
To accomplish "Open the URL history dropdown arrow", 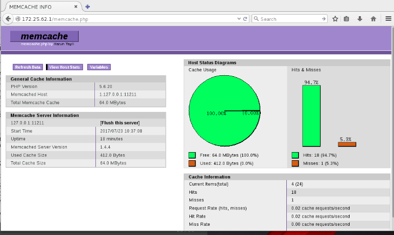I will tap(239, 19).
